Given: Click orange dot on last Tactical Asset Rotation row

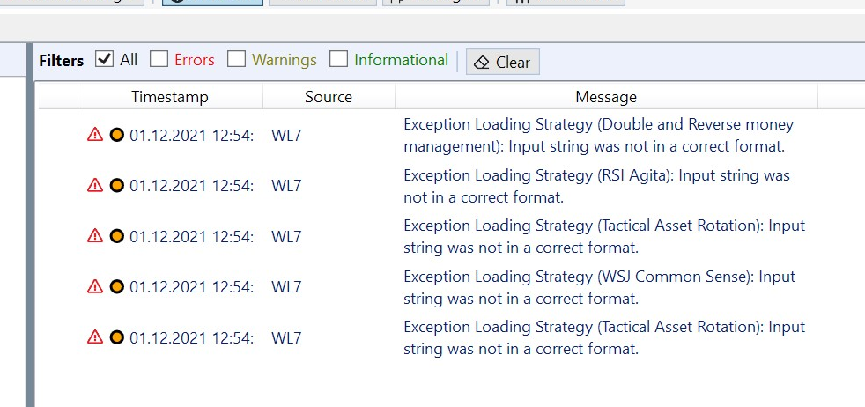Looking at the screenshot, I should click(x=116, y=337).
